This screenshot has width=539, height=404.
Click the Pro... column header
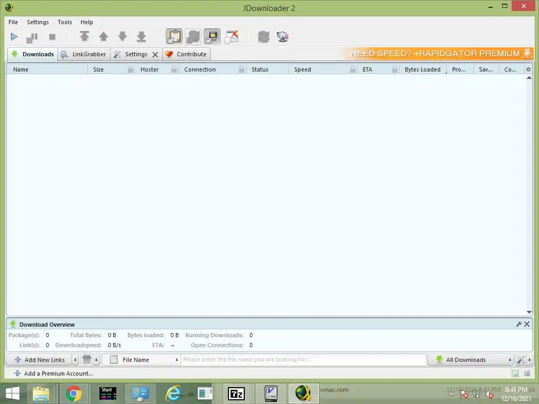(460, 69)
